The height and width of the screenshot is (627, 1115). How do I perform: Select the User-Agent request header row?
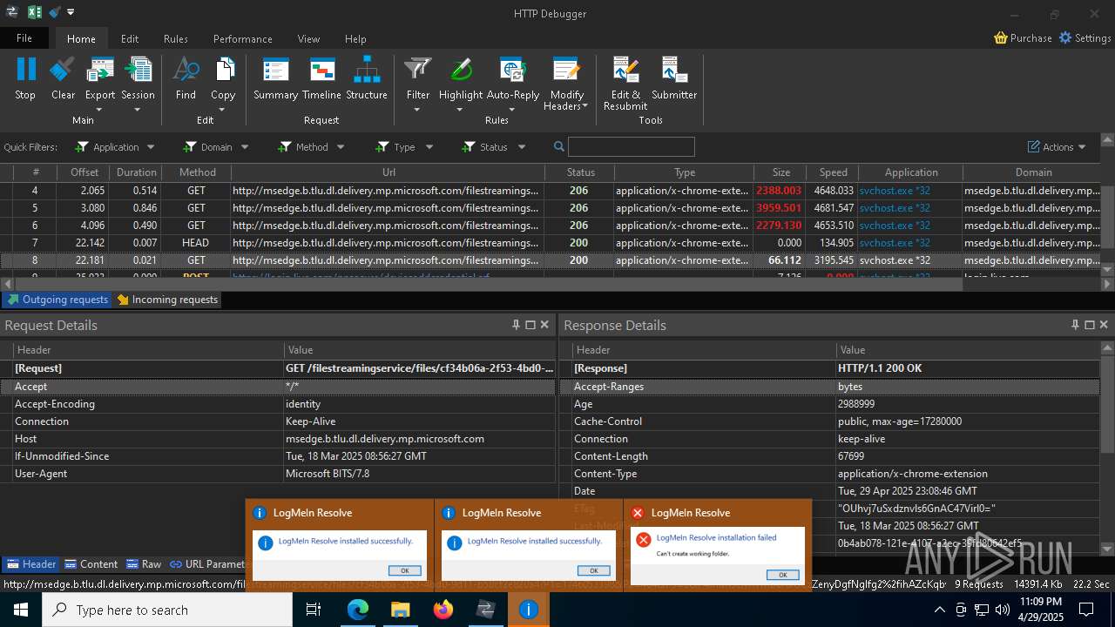pos(278,474)
